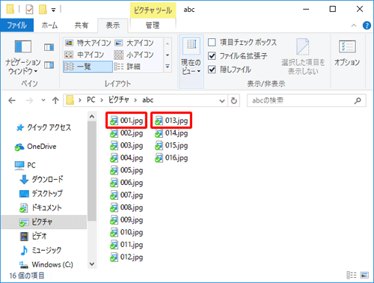Toggle the preview pane icon
374x283 pixels.
pos(49,47)
